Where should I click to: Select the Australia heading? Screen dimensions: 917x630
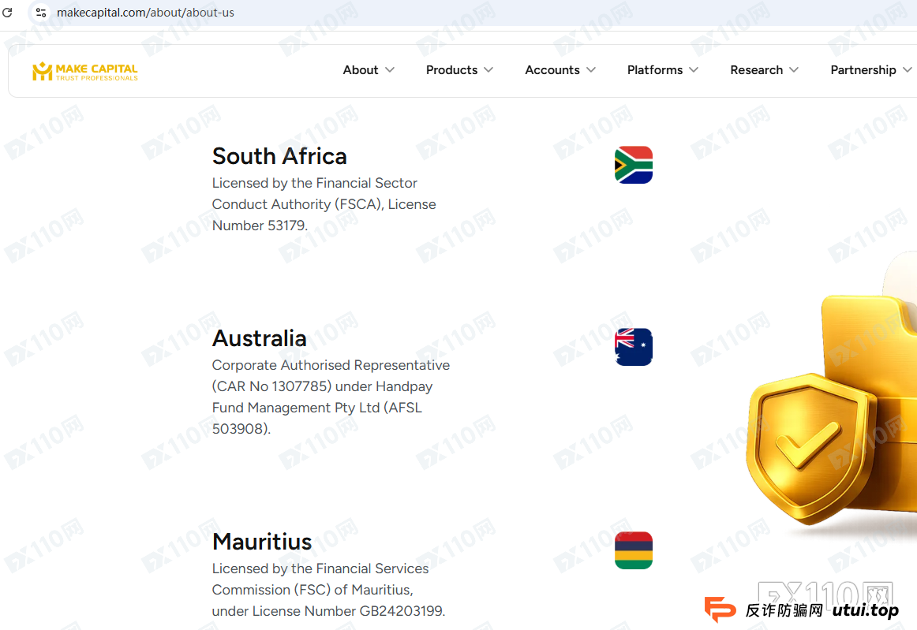259,338
